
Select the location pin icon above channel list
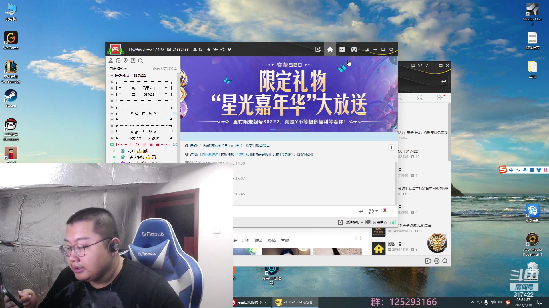click(x=125, y=60)
